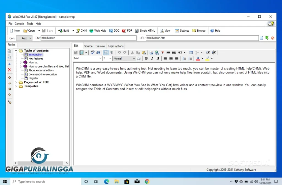This screenshot has width=282, height=185.
Task: Insert a table in the editor
Action: tap(191, 52)
